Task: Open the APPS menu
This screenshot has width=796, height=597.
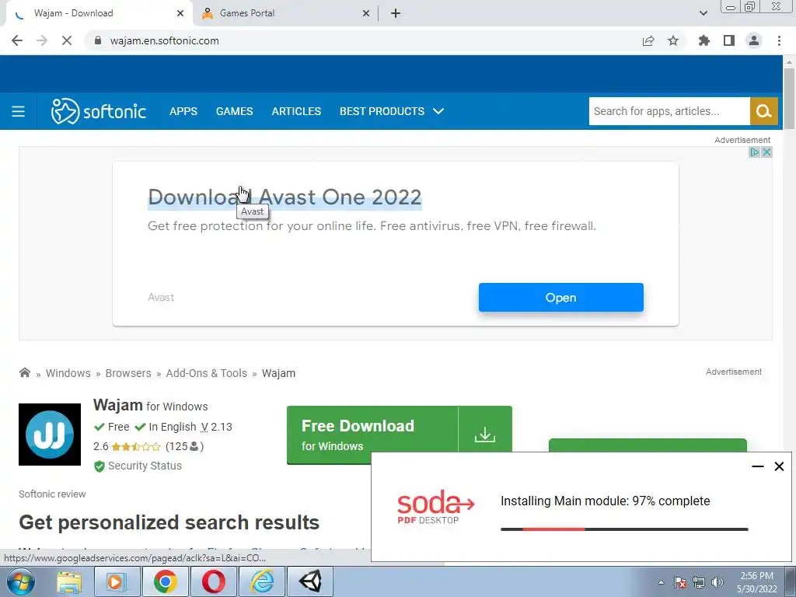Action: 183,111
